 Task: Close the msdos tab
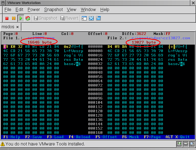click(x=17, y=27)
